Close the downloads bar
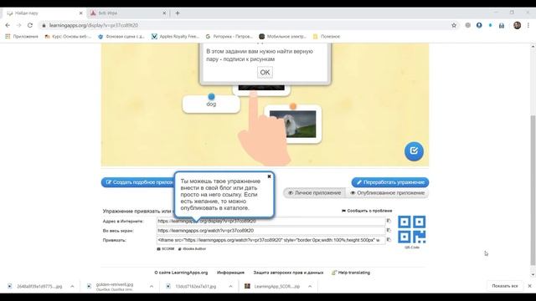Screen dimensions: 536x301 coord(529,286)
